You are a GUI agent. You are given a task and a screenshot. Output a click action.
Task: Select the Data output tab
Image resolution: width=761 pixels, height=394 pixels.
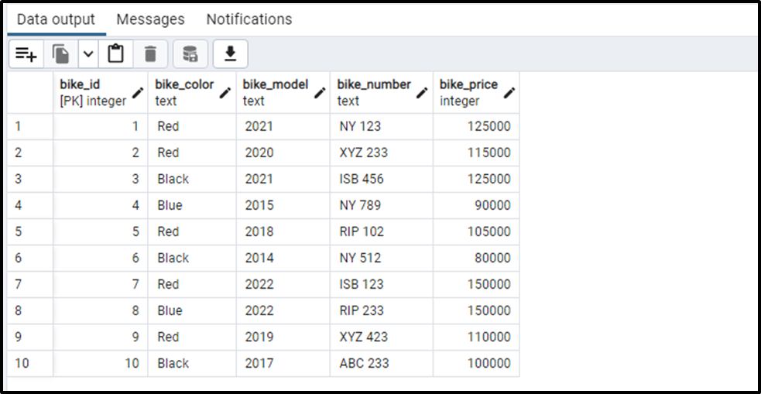tap(56, 19)
